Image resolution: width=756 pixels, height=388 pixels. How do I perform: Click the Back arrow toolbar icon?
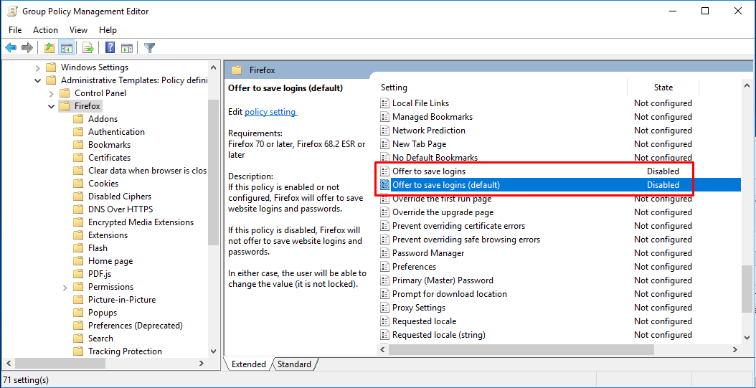coord(11,48)
